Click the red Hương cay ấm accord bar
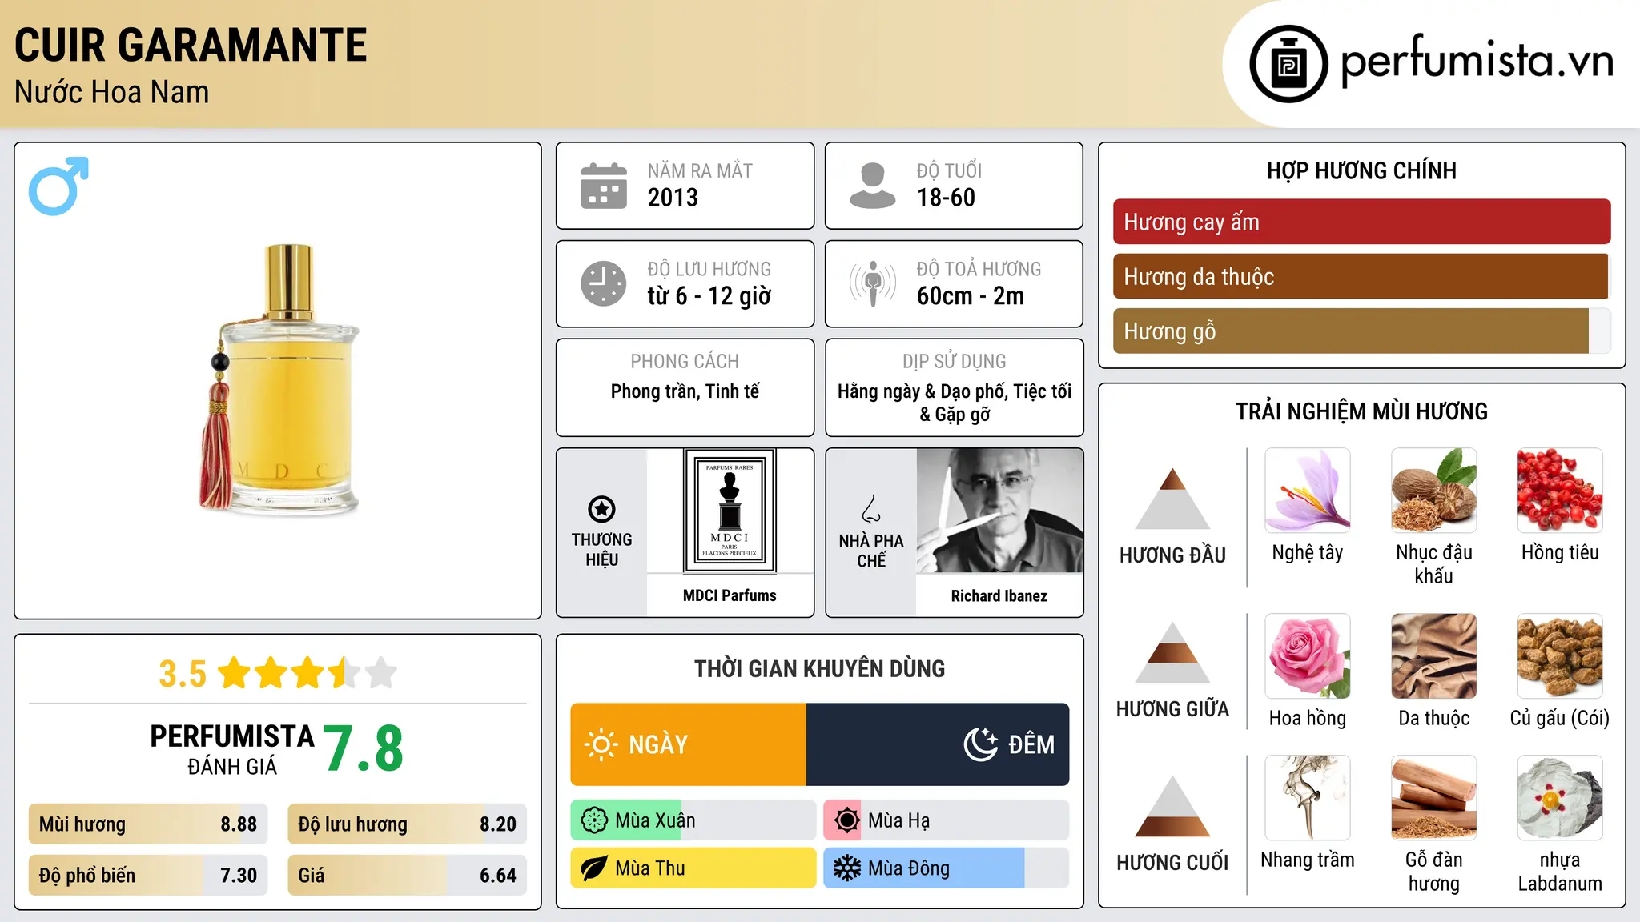This screenshot has height=922, width=1640. (1361, 222)
